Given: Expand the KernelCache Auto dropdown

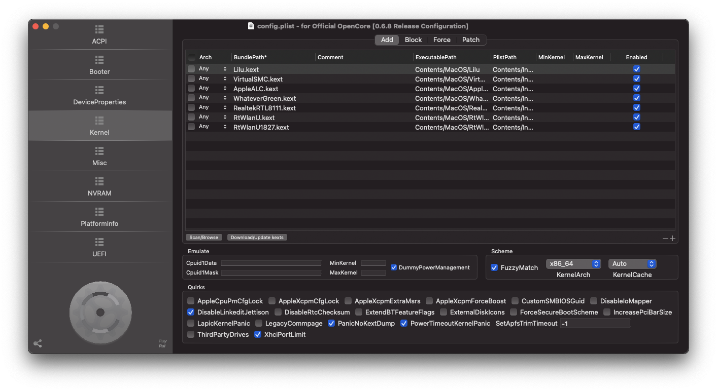Looking at the screenshot, I should coord(632,264).
